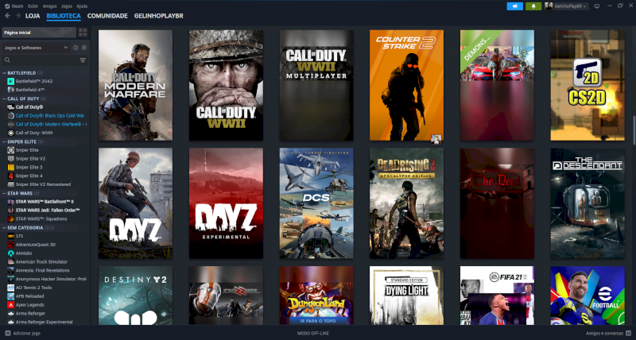Viewport: 636px width, 340px height.
Task: Switch to grid collections view icon
Action: click(83, 33)
